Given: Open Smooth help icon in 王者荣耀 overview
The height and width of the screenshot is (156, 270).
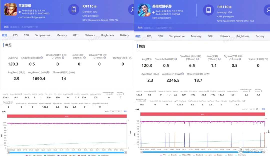Looking at the screenshot, I should (41, 58).
